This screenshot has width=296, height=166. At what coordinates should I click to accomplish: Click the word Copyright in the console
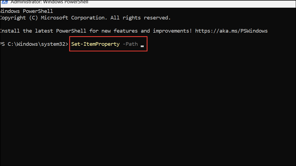[x=13, y=18]
